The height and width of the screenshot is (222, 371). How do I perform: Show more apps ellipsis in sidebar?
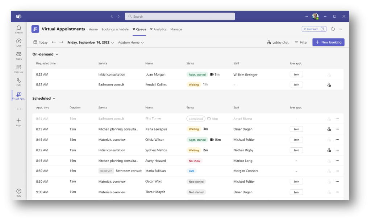point(19,109)
